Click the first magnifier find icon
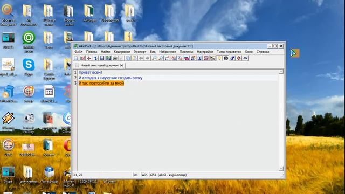 [x=154, y=58]
